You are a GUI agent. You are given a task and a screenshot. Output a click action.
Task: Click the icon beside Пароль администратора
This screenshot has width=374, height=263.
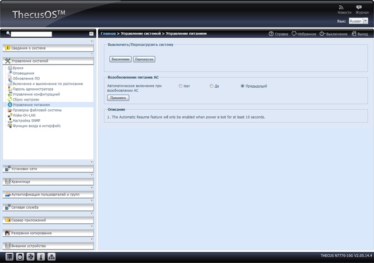point(10,89)
